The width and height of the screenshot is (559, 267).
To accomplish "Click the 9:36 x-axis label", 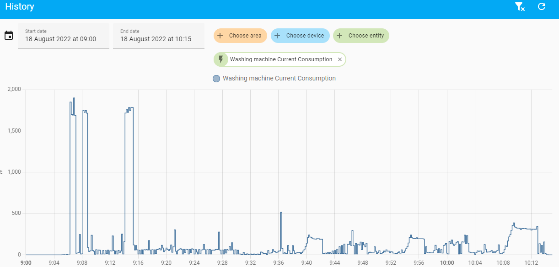I will coord(278,263).
